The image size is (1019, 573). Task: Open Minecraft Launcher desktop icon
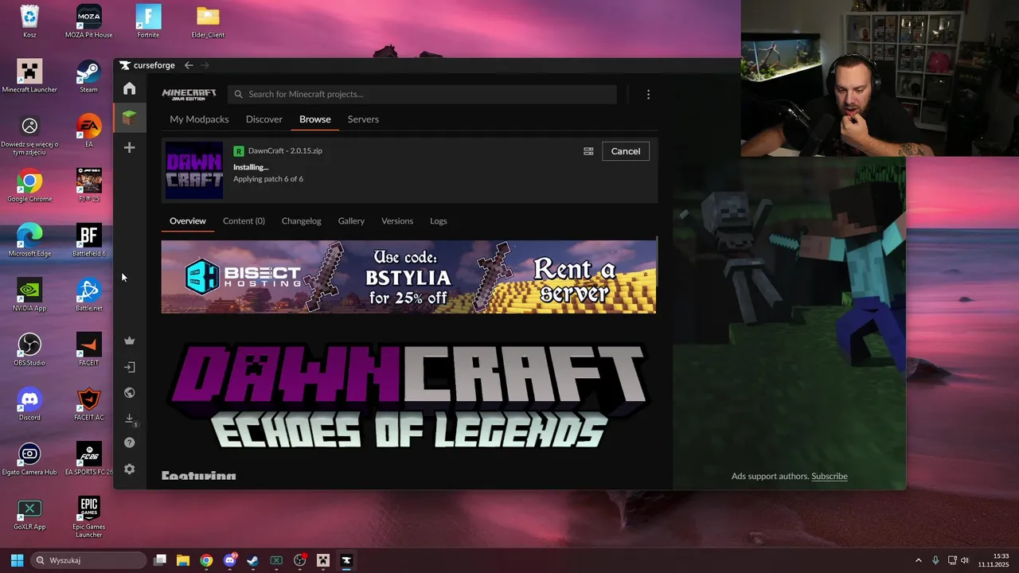click(29, 76)
